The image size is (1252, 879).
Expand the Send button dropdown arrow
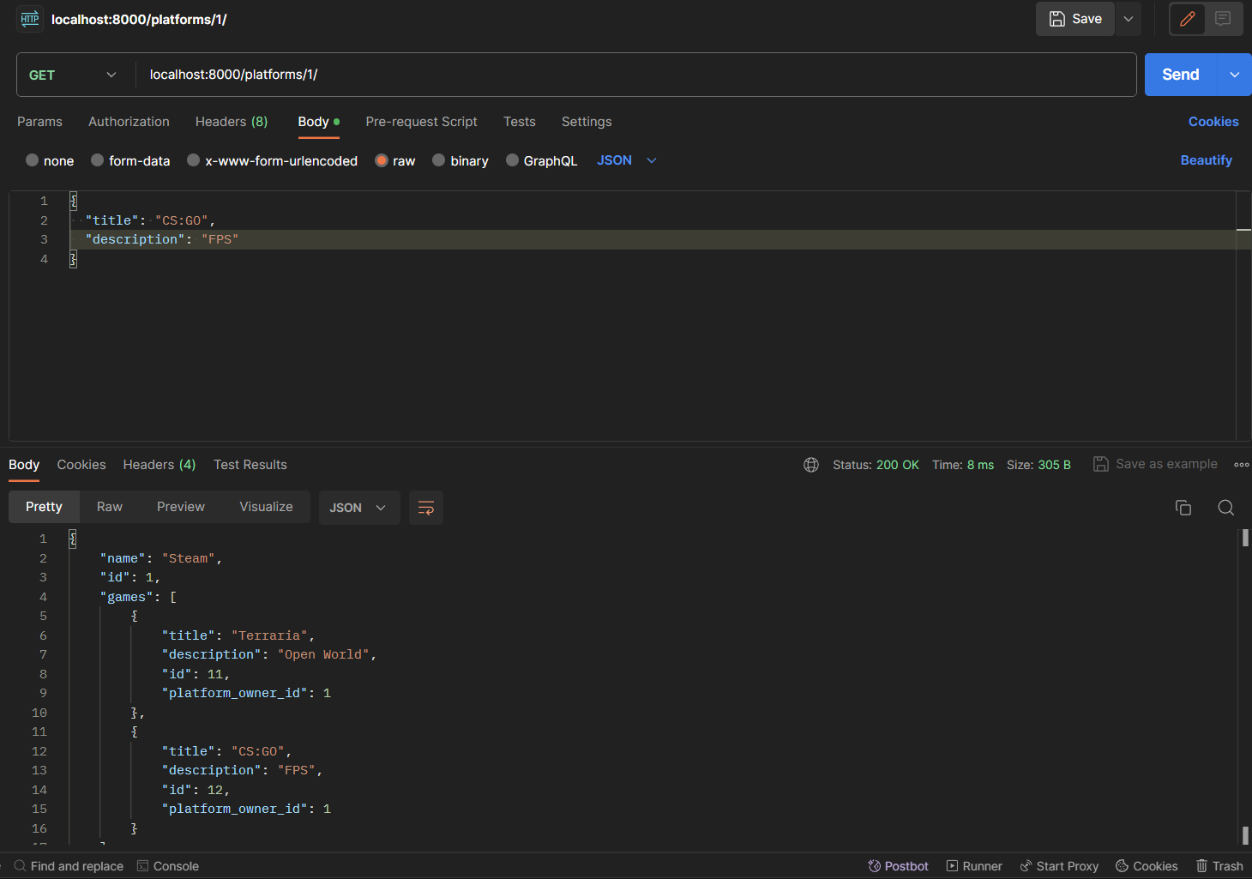[1235, 75]
